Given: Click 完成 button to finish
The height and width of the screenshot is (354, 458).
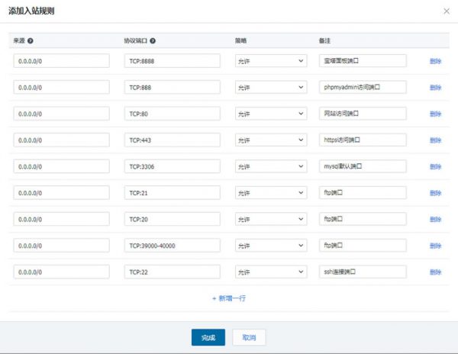Looking at the screenshot, I should (x=208, y=337).
